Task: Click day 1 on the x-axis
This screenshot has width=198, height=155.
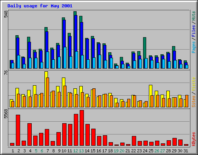Action: tap(13, 151)
